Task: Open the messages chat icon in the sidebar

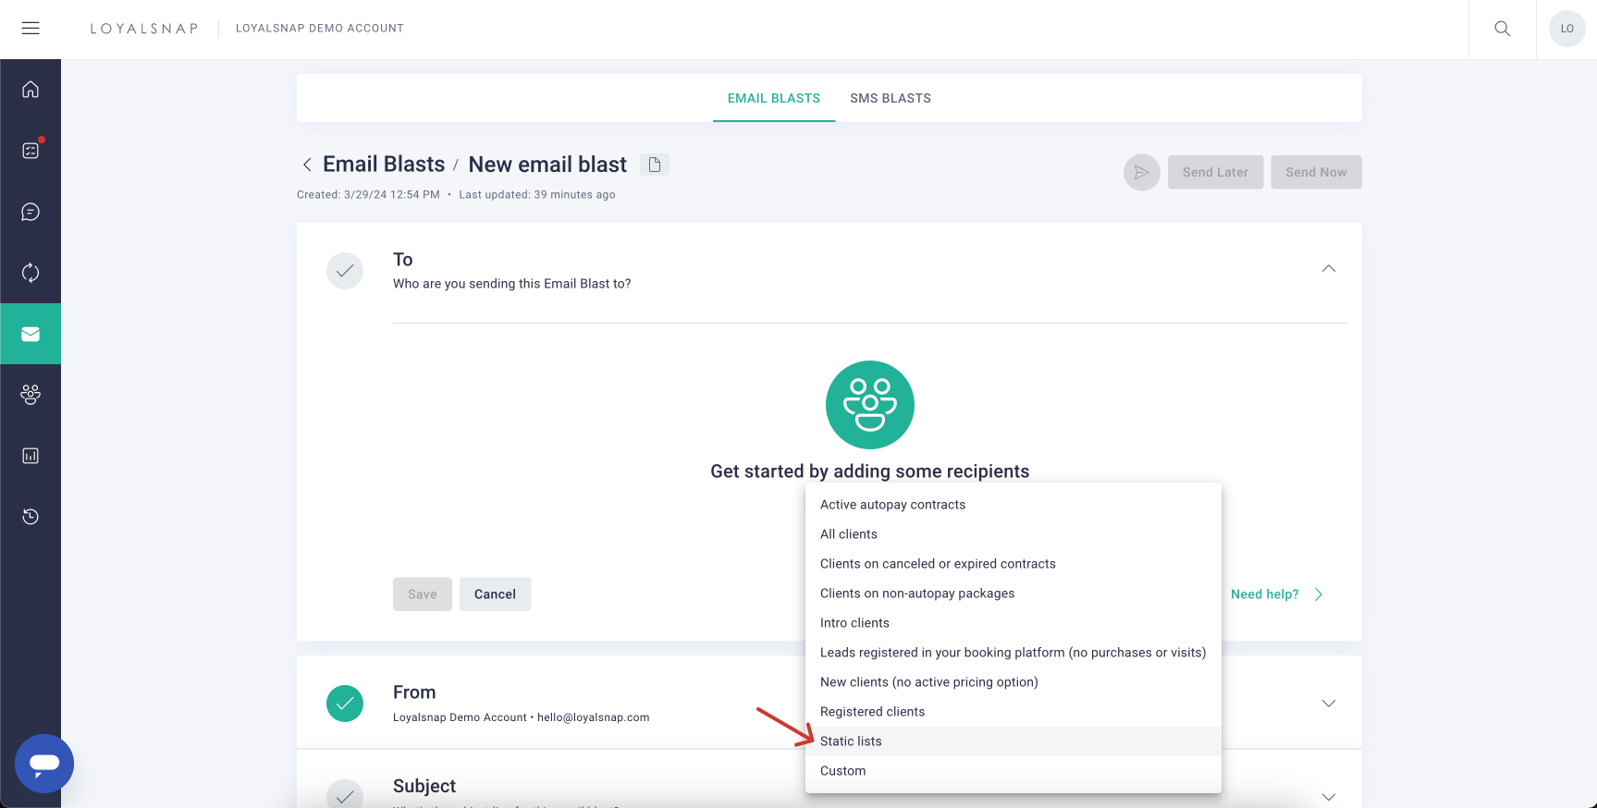Action: (x=31, y=211)
